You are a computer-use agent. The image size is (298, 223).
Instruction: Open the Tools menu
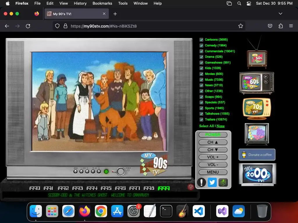123,3
